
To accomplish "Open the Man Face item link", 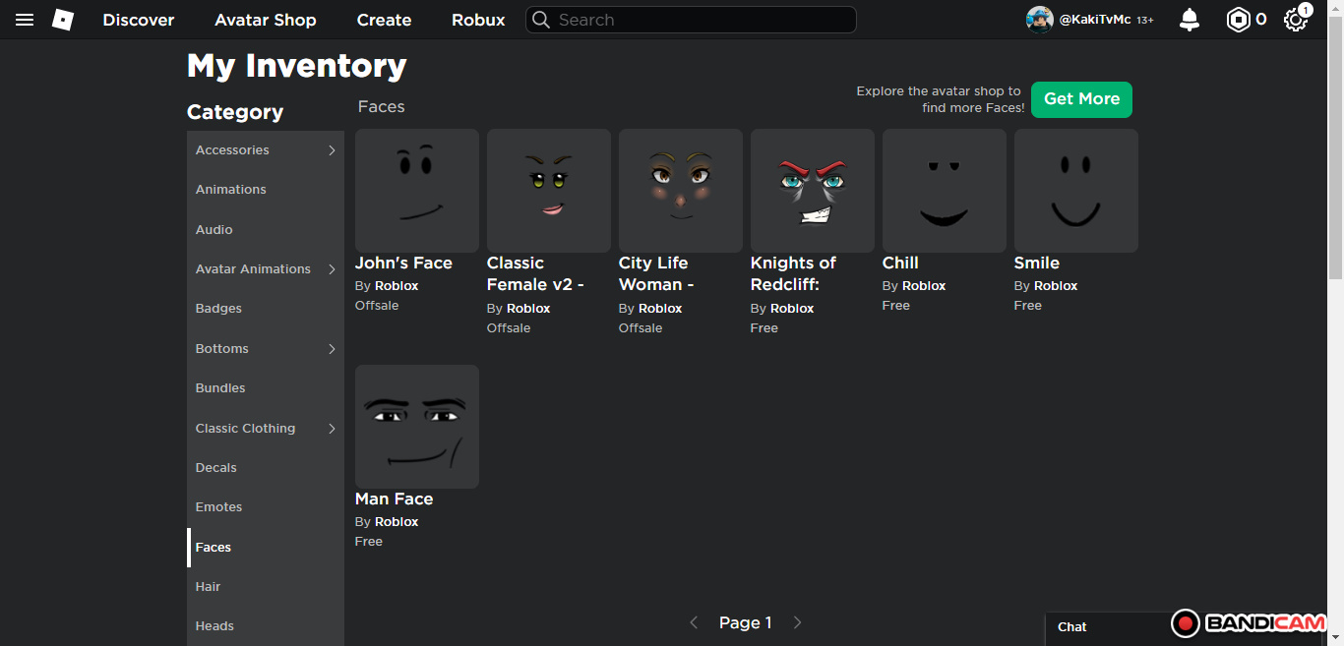I will (x=394, y=499).
